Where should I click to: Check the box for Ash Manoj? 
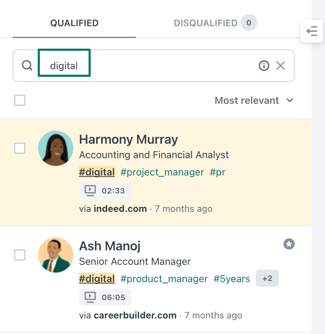(20, 255)
